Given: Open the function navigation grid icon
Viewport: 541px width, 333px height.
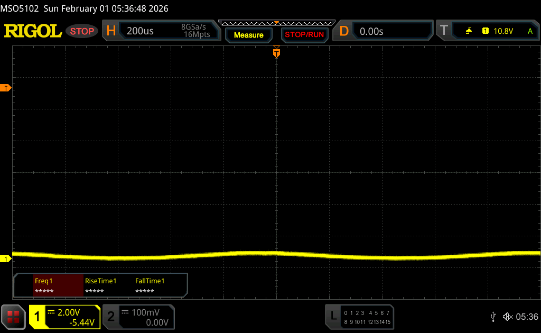Looking at the screenshot, I should click(x=13, y=317).
